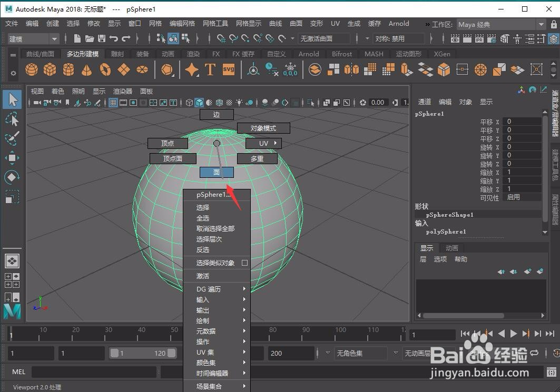Select the Lasso selection tool
560x392 pixels.
12,119
